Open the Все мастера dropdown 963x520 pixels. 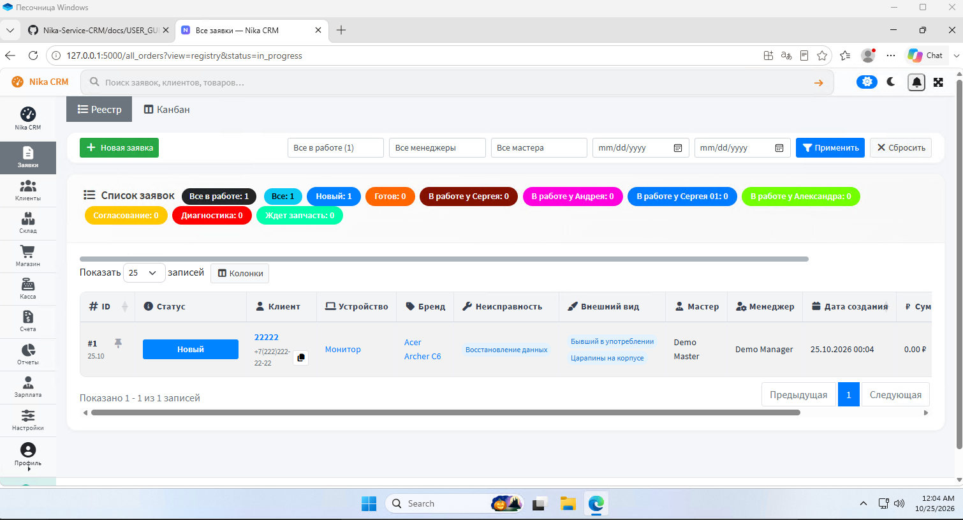[x=539, y=147]
